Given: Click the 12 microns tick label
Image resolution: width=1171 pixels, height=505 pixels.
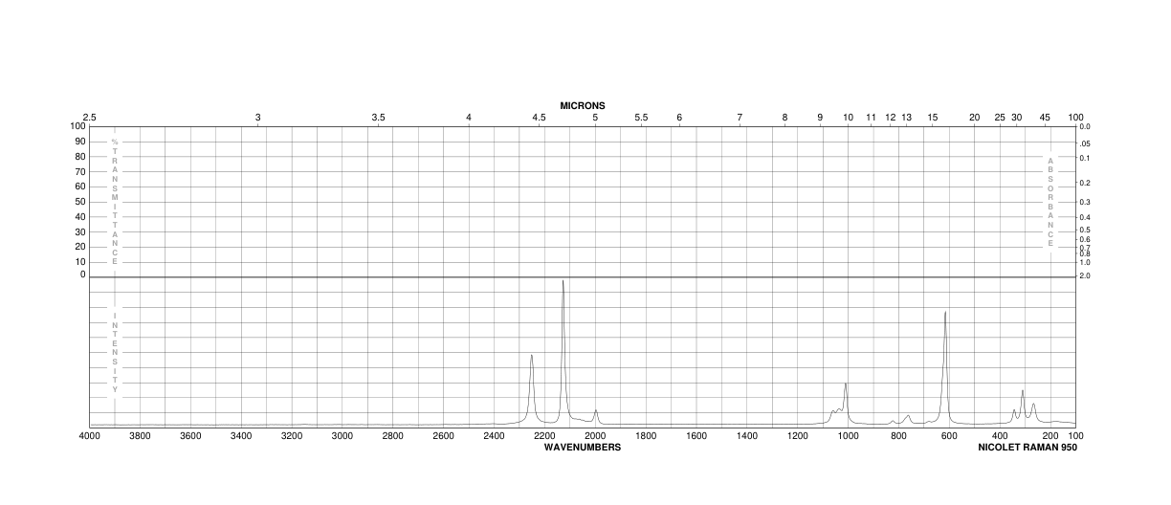Looking at the screenshot, I should pyautogui.click(x=891, y=118).
